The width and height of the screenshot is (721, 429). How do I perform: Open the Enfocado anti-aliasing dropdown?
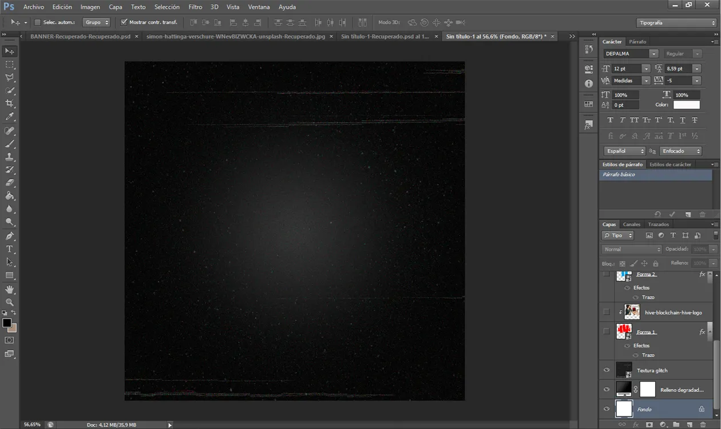coord(680,151)
